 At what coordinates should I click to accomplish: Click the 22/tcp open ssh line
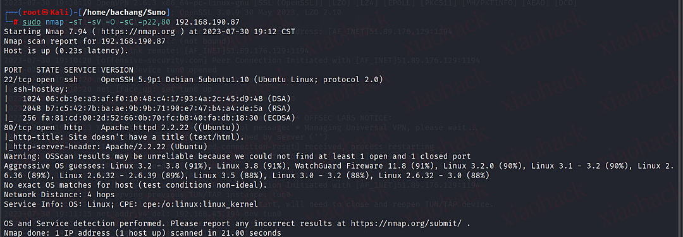(194, 80)
